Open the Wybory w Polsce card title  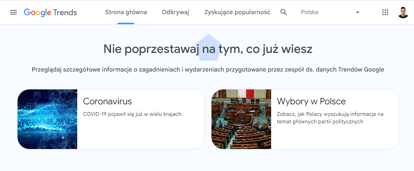coord(311,101)
